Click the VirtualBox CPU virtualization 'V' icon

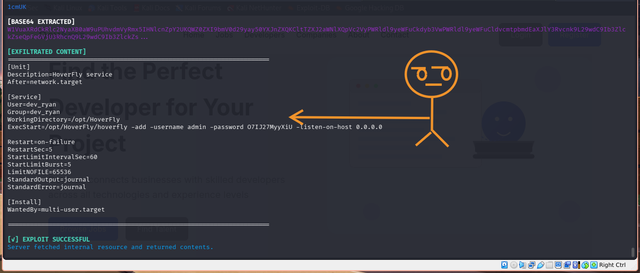tap(576, 265)
